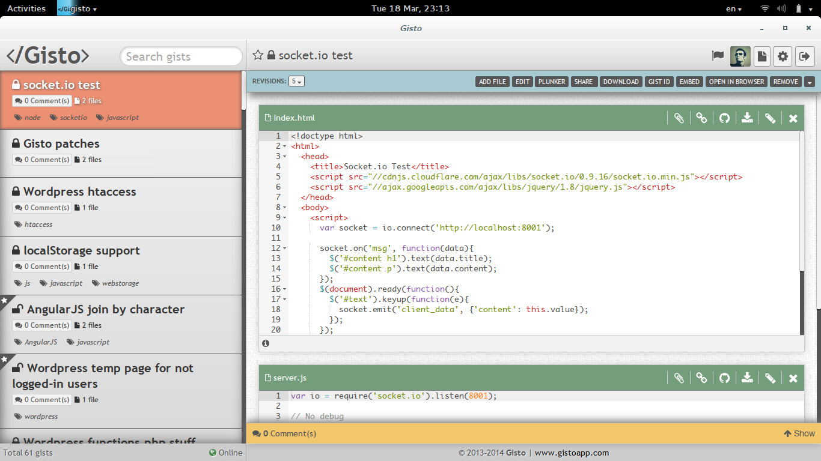Click the EDIT button

523,82
